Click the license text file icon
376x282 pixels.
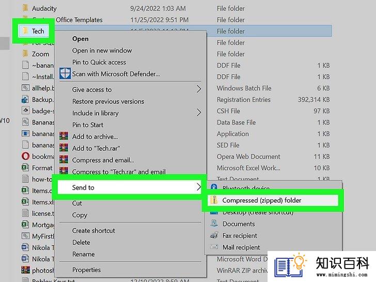(x=25, y=213)
